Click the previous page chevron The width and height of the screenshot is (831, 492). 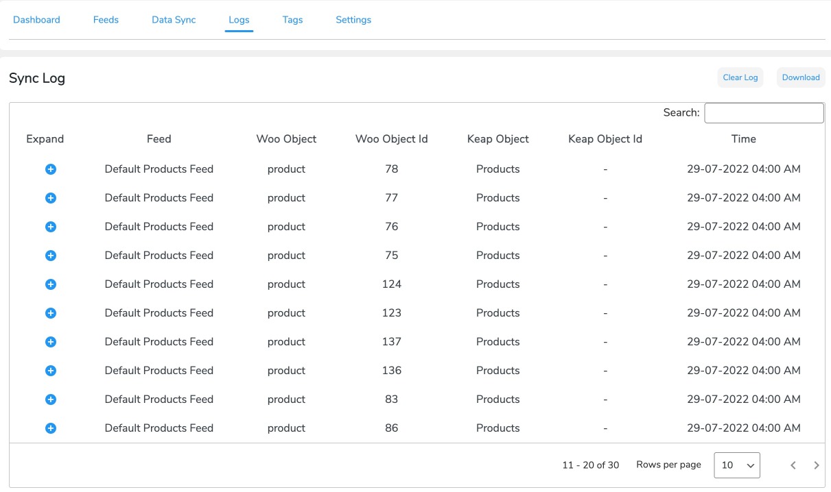pos(793,465)
